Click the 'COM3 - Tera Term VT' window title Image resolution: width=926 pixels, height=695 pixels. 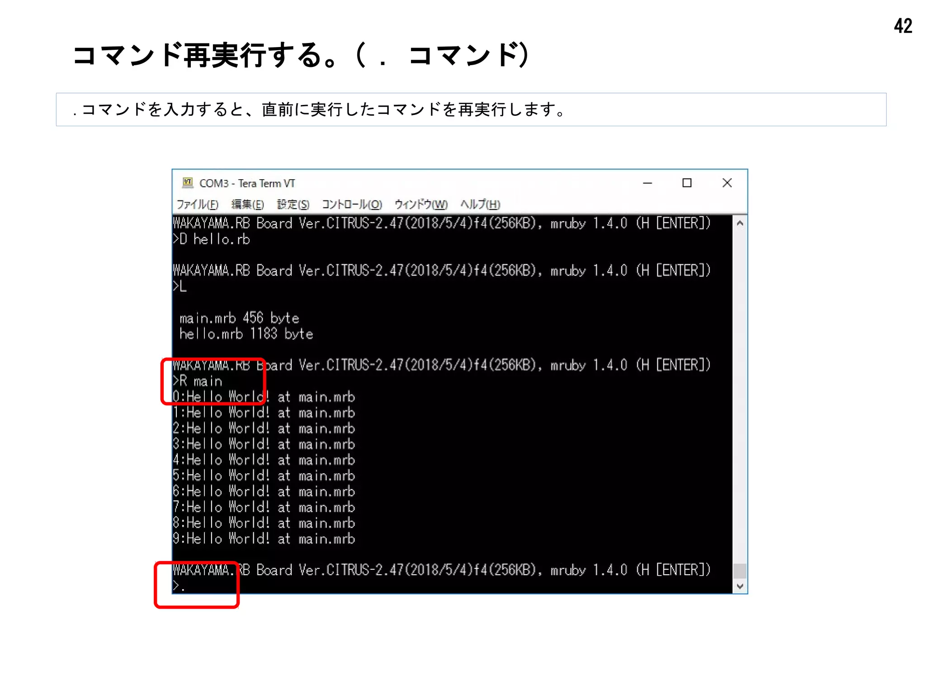click(247, 183)
